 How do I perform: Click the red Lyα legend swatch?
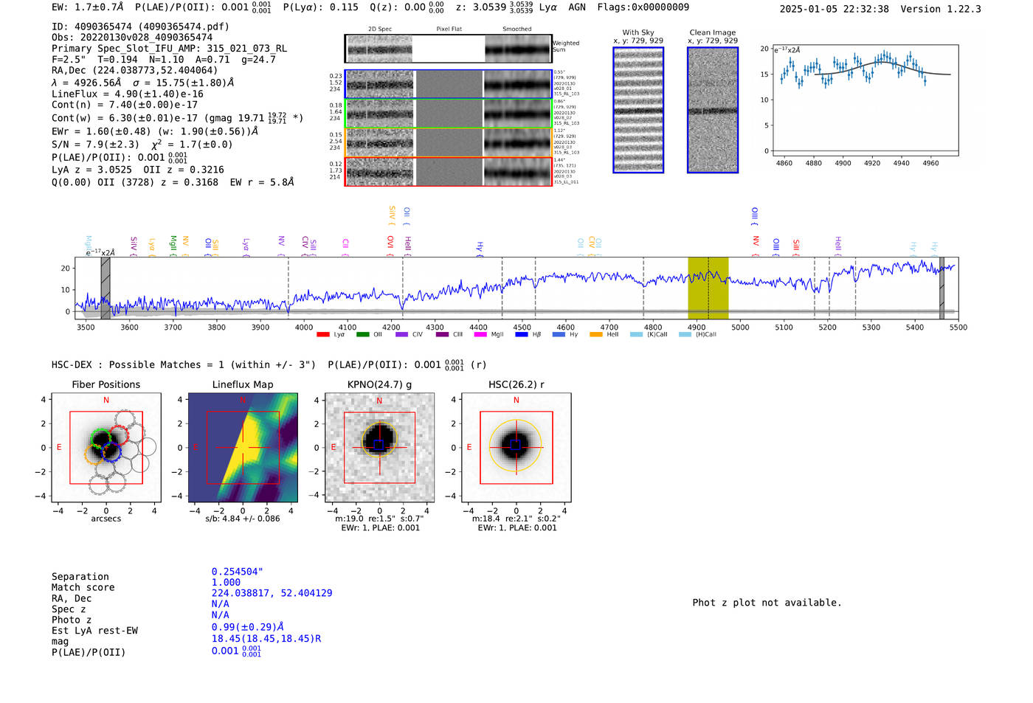coord(322,335)
